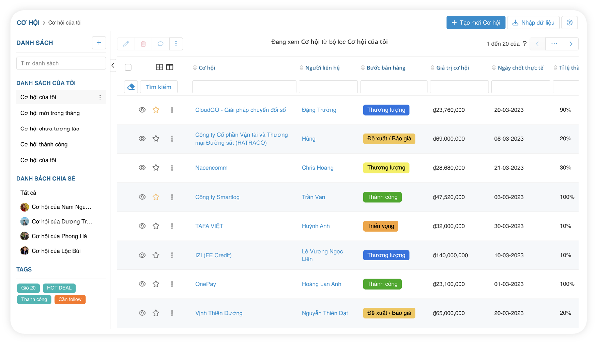Star the Nacencomm opportunity
Viewport: 597px width, 344px height.
click(x=156, y=168)
